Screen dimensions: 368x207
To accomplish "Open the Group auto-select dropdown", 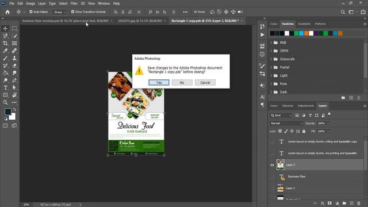I will point(60,12).
